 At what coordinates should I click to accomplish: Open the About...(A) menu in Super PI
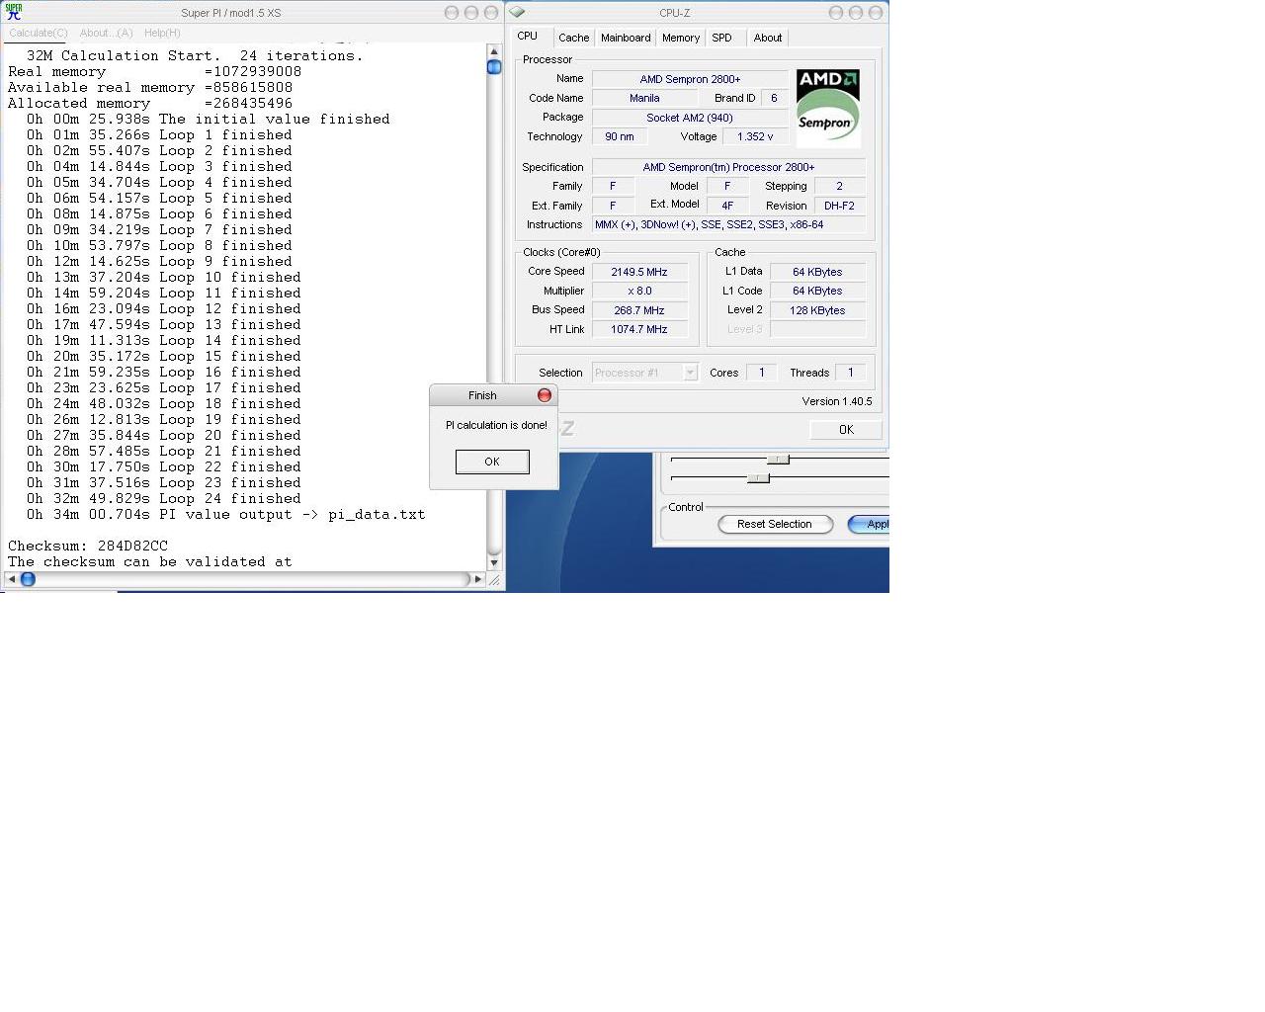(107, 33)
